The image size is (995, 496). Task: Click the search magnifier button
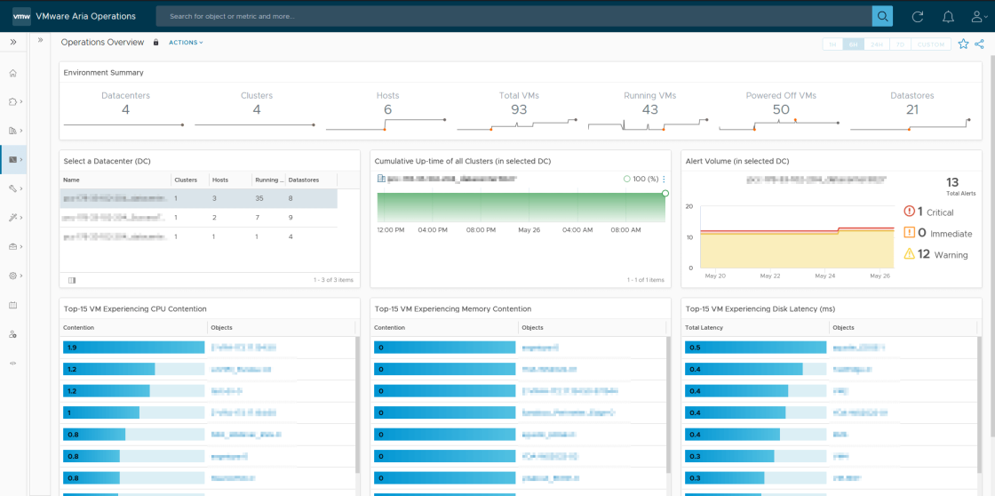coord(882,16)
